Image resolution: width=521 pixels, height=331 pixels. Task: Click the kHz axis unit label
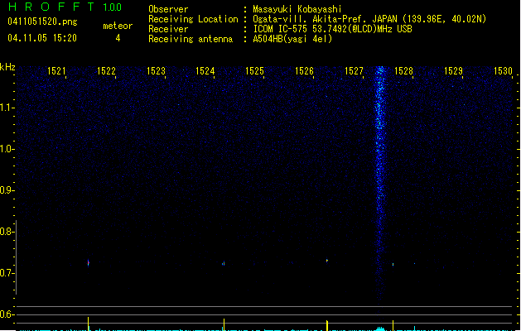click(x=7, y=67)
